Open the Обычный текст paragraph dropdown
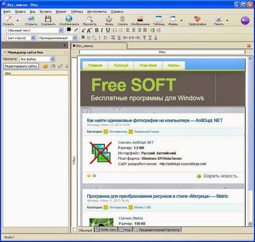Screen dimensions: 255x242 tap(35, 30)
